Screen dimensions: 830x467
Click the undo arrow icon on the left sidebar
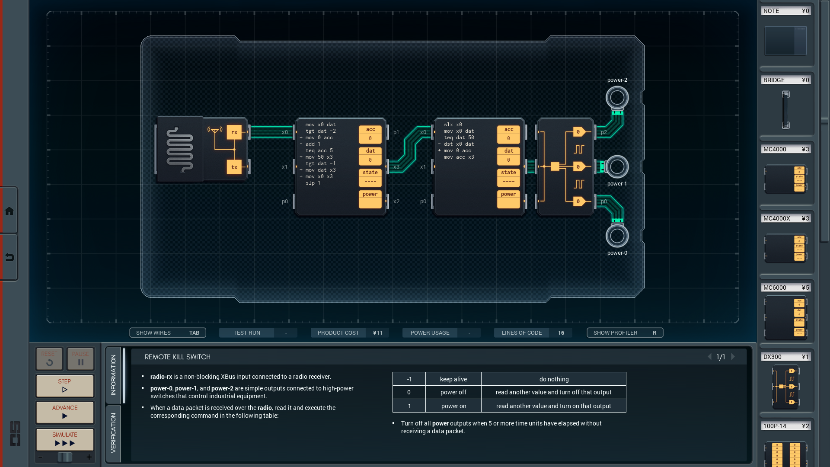pos(9,257)
